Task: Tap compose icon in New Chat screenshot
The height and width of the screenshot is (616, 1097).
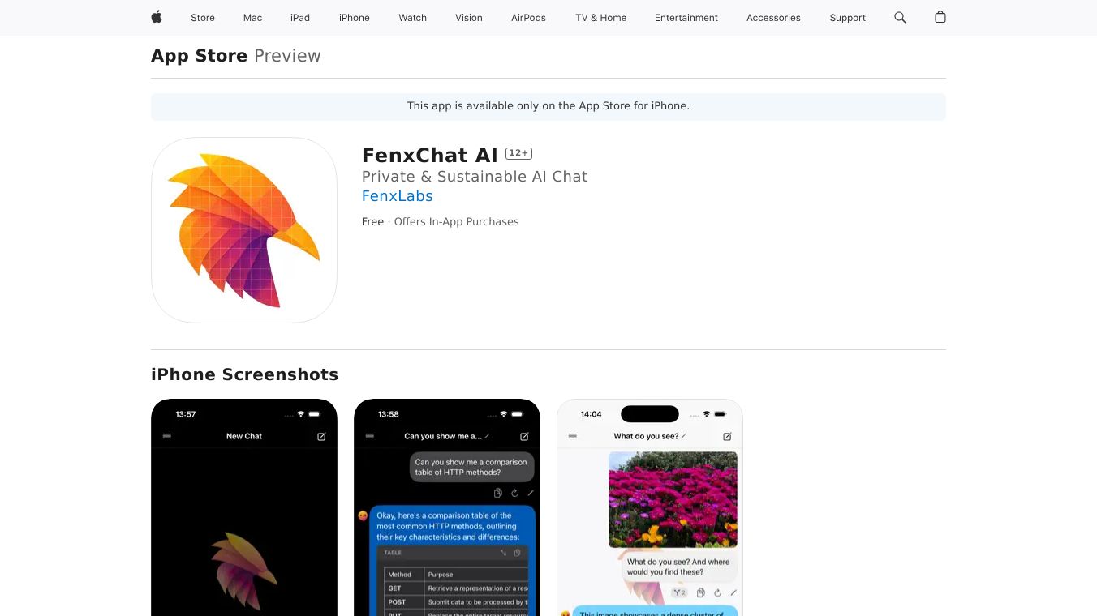Action: pos(321,436)
